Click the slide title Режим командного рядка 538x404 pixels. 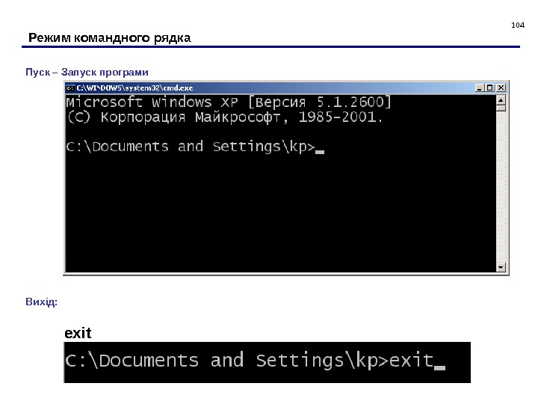click(x=109, y=37)
